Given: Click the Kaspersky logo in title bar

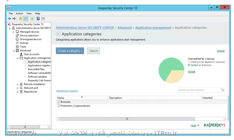Looking at the screenshot, I should tap(9, 8).
